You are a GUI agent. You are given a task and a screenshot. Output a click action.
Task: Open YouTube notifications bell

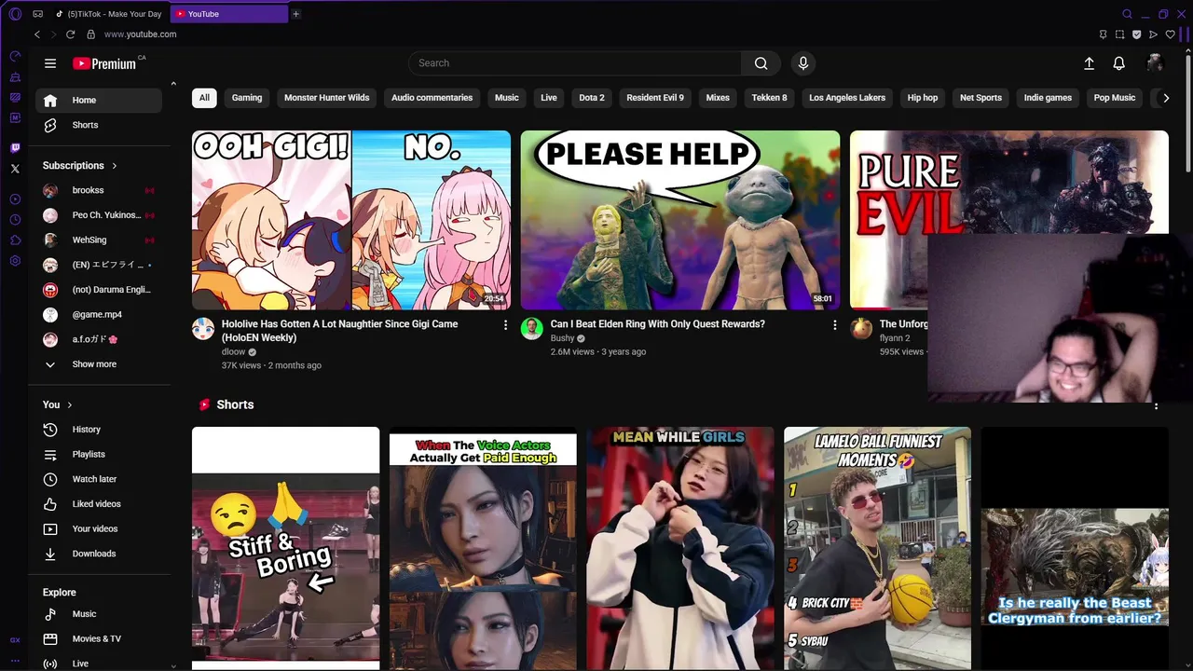(x=1118, y=63)
